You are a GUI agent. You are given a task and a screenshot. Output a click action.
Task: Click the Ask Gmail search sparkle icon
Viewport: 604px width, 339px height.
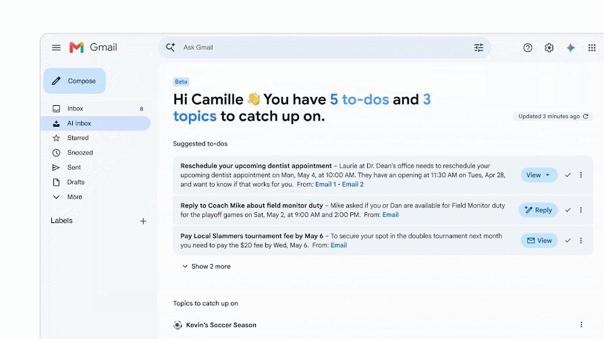click(x=170, y=47)
